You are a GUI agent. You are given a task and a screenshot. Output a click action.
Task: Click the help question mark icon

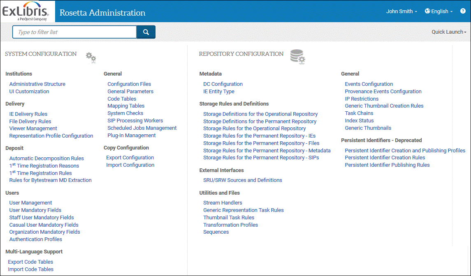click(x=463, y=11)
